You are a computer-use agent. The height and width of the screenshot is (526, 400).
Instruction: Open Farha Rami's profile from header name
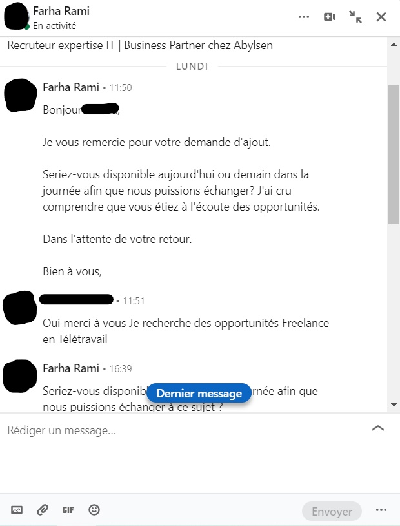[61, 11]
